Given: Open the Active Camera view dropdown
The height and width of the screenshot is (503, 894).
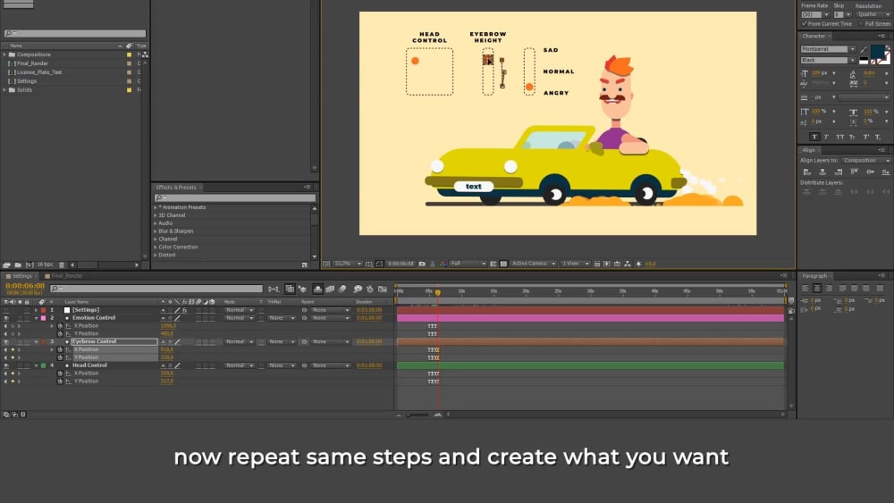Looking at the screenshot, I should 533,264.
